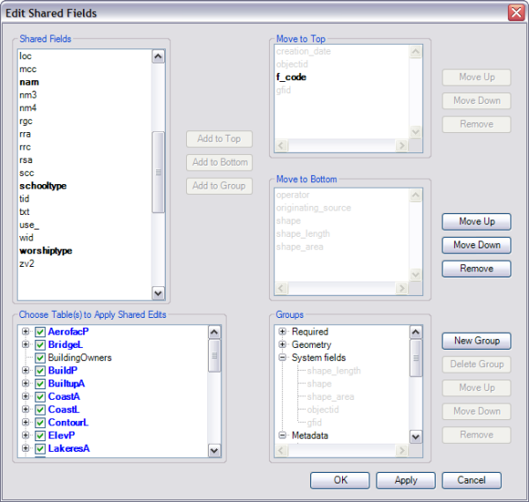Click the New Group button
The height and width of the screenshot is (502, 529).
476,341
